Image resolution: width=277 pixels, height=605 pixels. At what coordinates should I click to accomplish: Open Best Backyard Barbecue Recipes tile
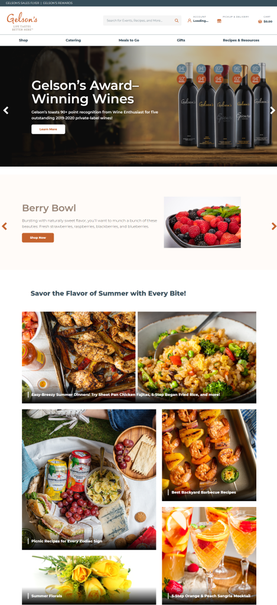pyautogui.click(x=209, y=456)
